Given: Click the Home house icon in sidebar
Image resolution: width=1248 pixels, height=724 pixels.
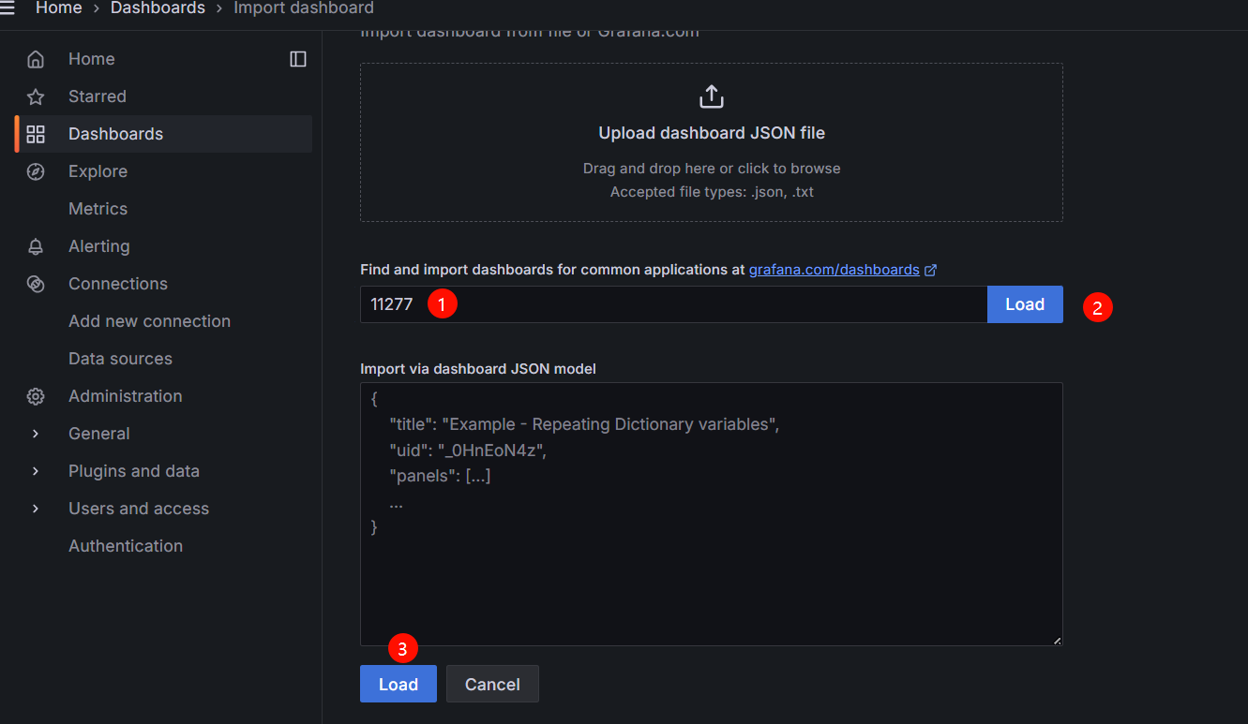Looking at the screenshot, I should [36, 59].
